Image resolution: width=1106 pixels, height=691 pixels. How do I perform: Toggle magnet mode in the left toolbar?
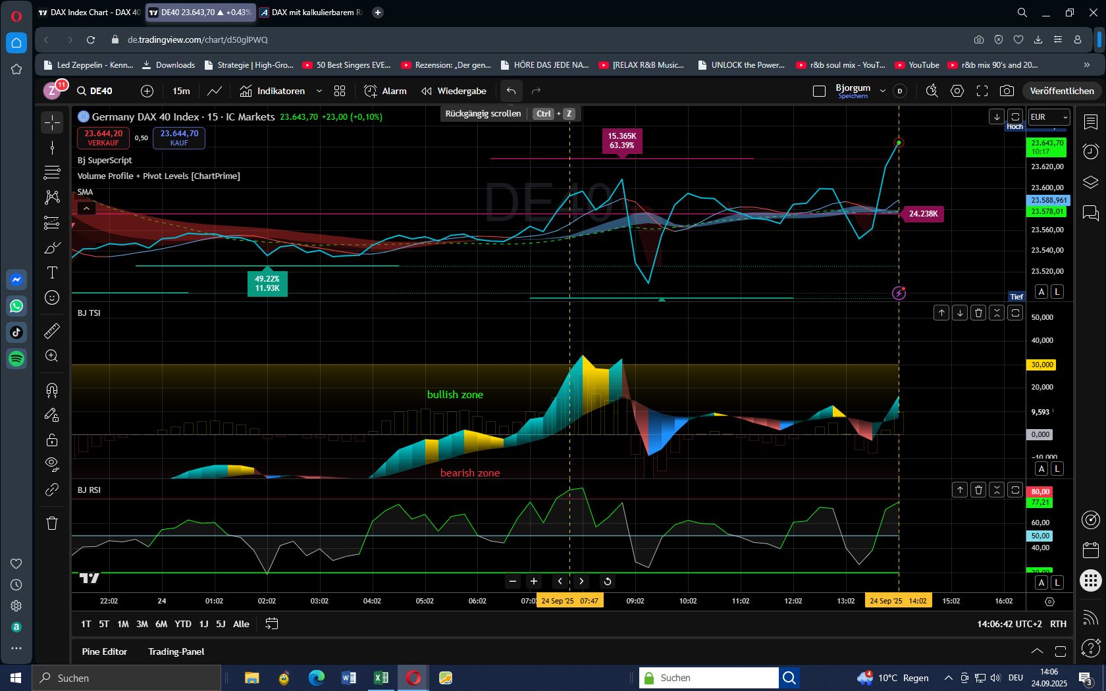[x=51, y=390]
